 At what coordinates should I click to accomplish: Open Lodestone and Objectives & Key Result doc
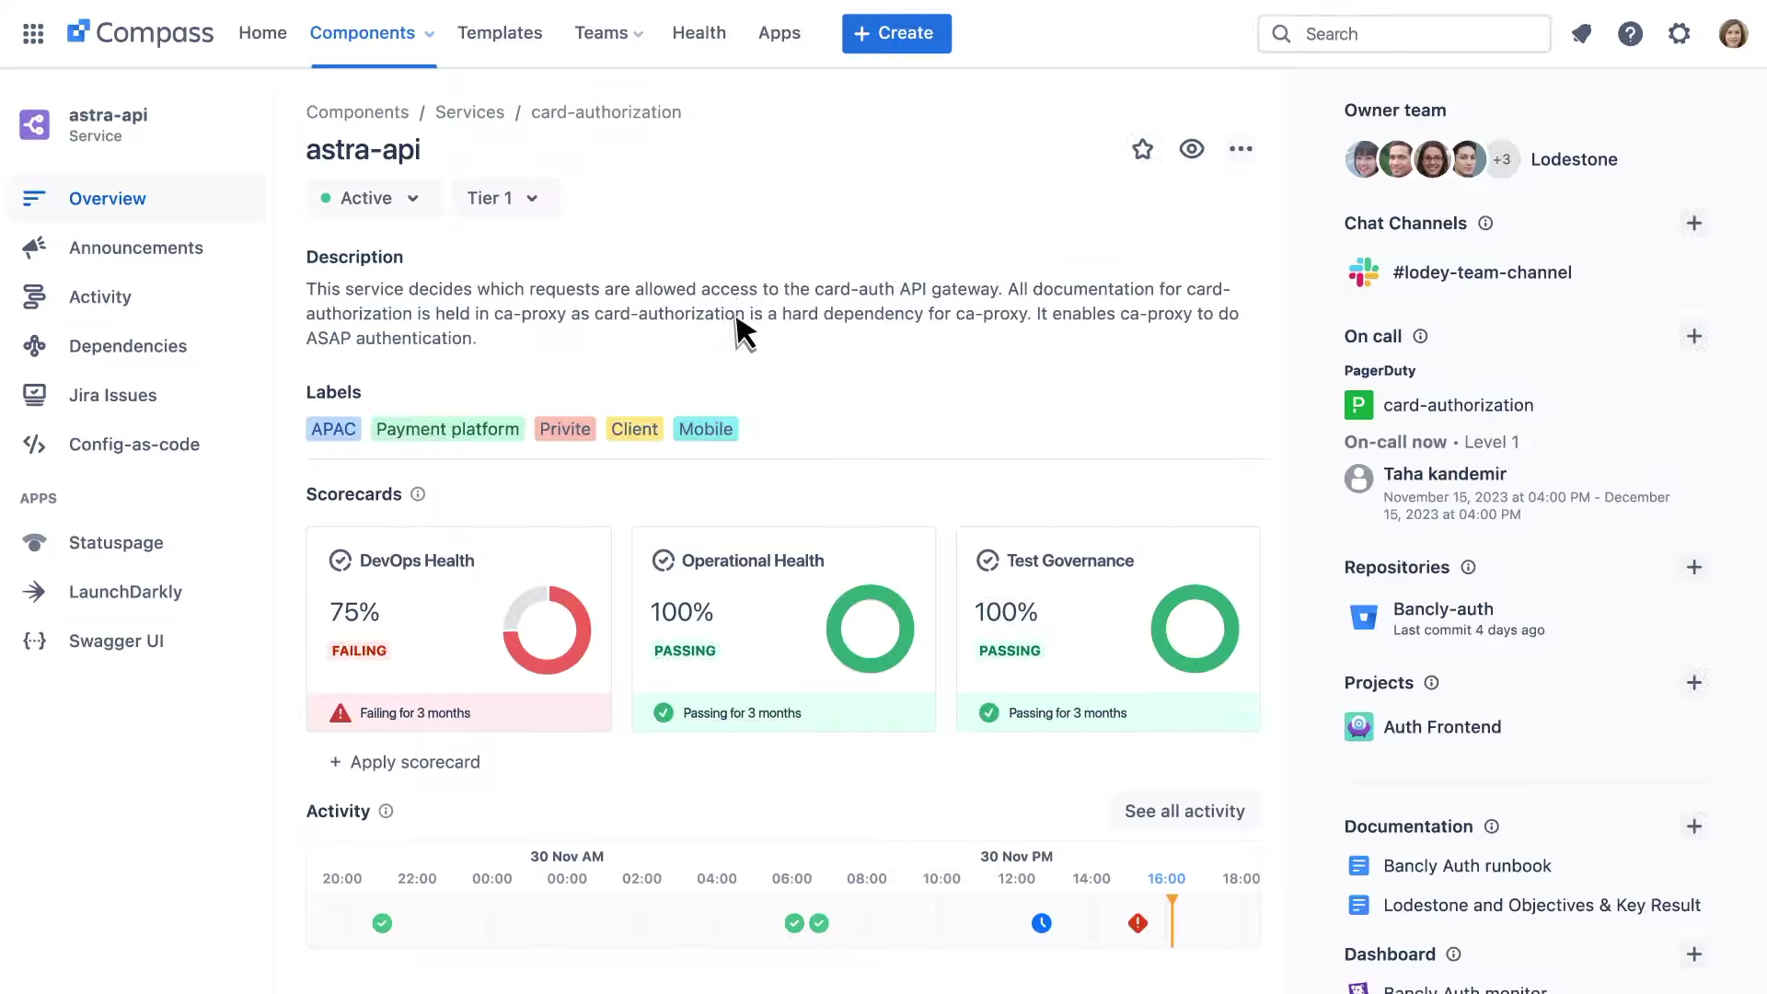pos(1542,906)
